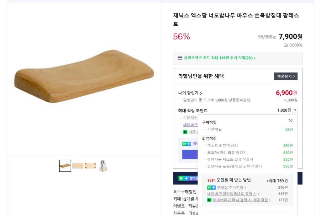Select the first angled wrist rest thumbnail

(x=65, y=166)
